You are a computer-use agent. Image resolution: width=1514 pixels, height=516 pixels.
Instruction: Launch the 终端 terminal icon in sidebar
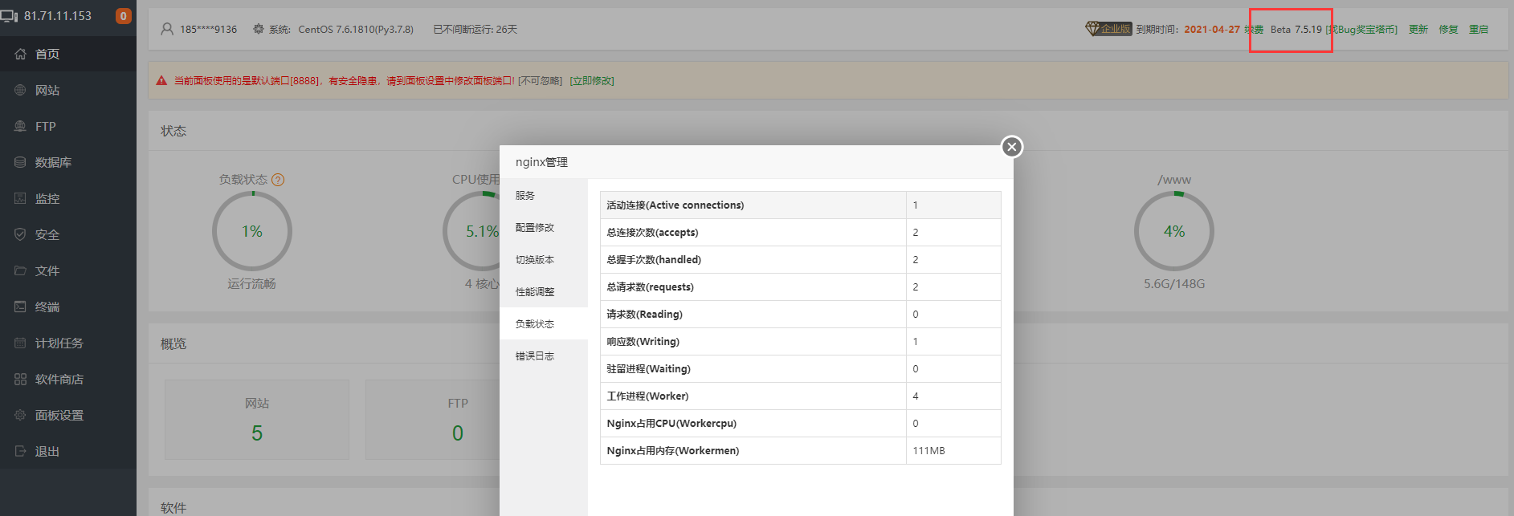[20, 307]
